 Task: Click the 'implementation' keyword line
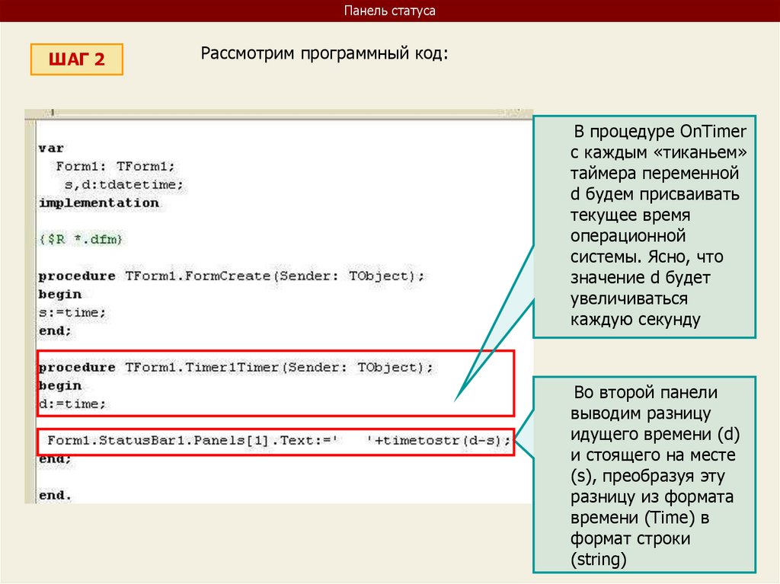(99, 203)
